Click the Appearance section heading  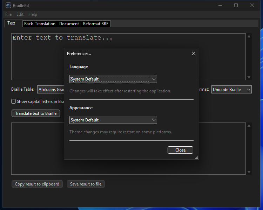point(81,108)
